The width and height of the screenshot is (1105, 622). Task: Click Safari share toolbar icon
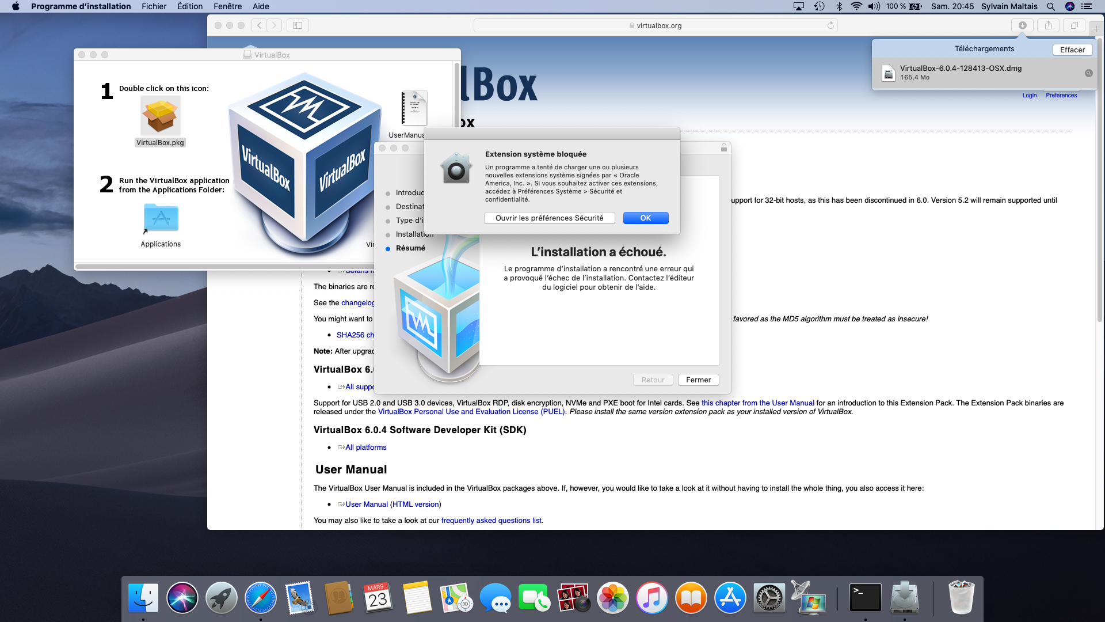[x=1048, y=25]
